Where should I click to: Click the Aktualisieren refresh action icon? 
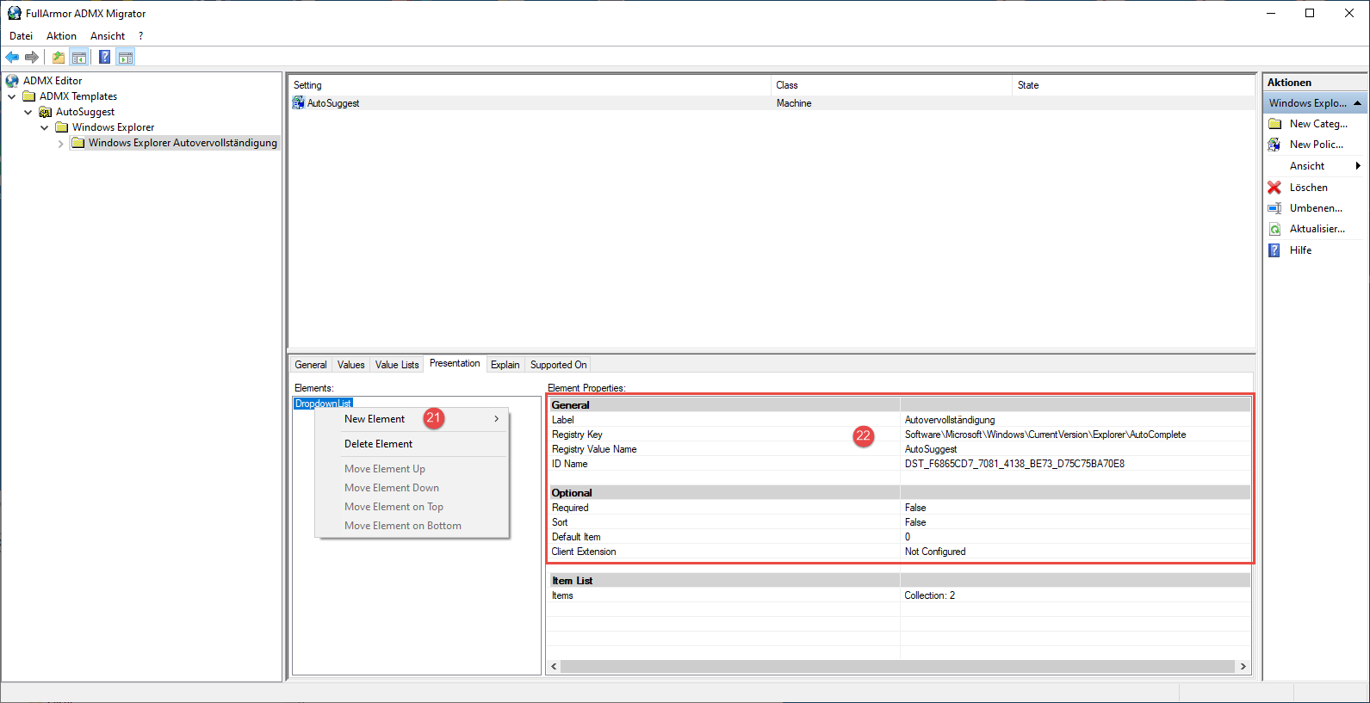tap(1274, 229)
